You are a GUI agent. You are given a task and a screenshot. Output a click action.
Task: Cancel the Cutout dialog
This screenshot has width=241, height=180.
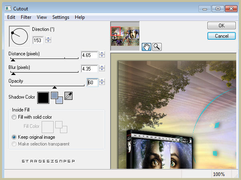click(221, 36)
